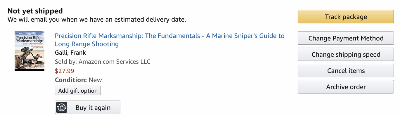Screen dimensions: 400x116
Task: Click the Condition: New label
Action: tap(78, 80)
